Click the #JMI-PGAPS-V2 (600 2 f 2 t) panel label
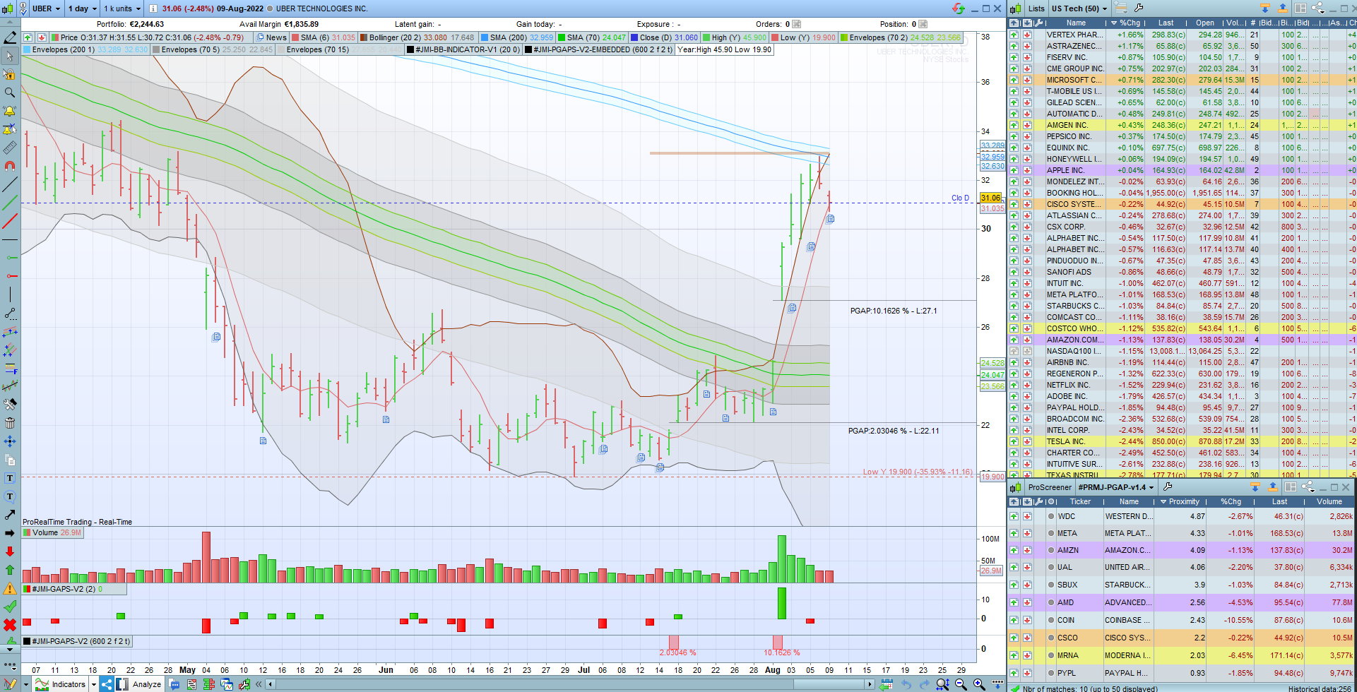The image size is (1357, 692). coord(77,641)
